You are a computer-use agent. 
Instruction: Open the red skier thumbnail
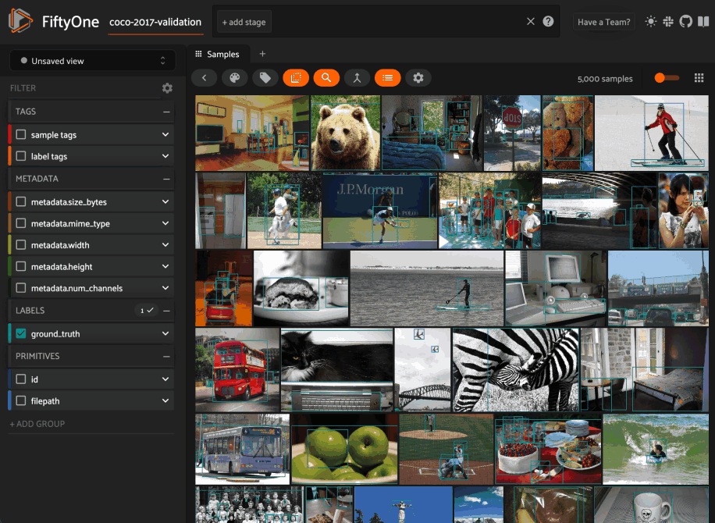tap(651, 133)
